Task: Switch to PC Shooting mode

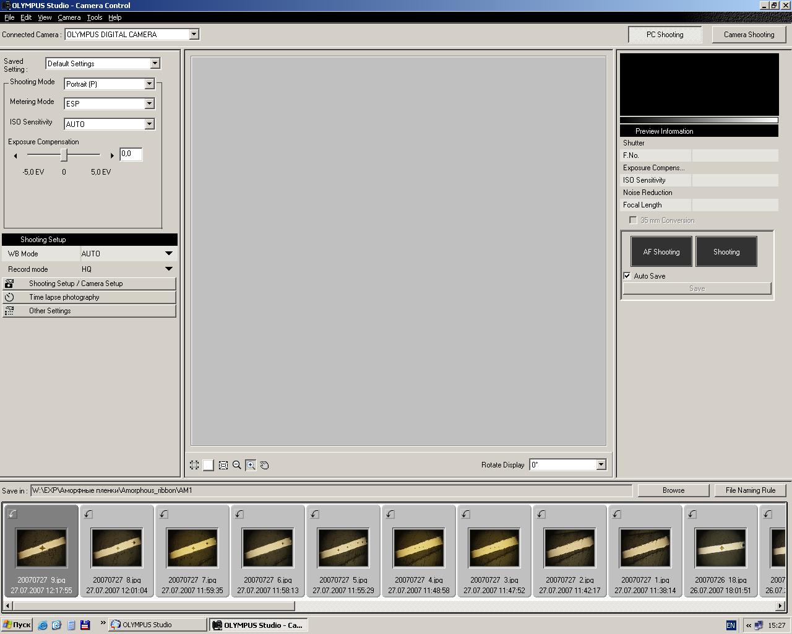Action: point(665,35)
